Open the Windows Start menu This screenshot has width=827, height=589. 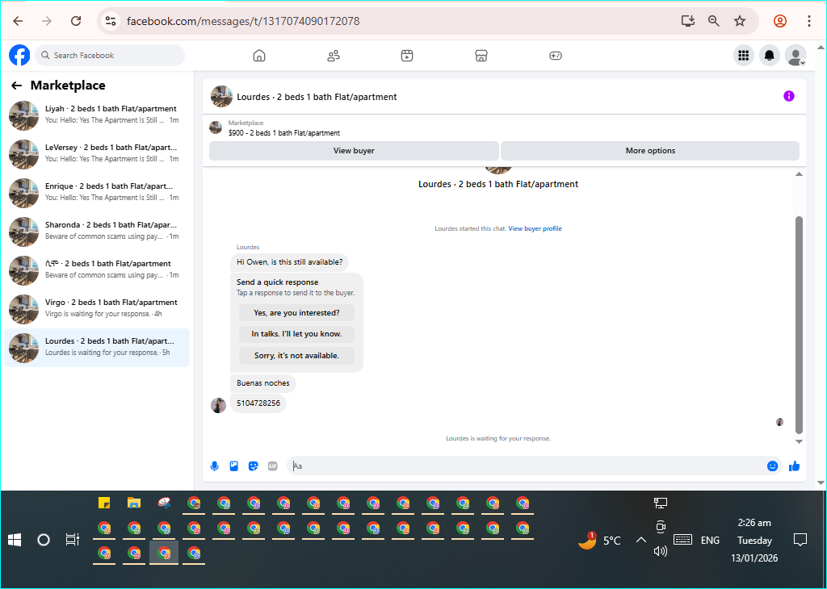point(15,540)
